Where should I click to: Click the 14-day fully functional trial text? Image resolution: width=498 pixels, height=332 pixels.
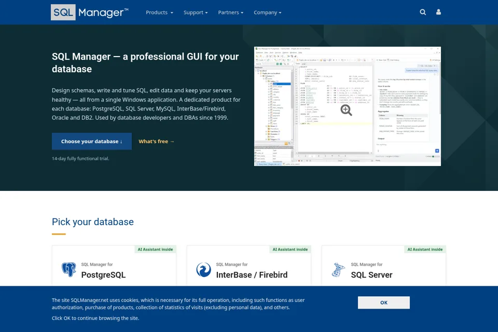pos(81,159)
